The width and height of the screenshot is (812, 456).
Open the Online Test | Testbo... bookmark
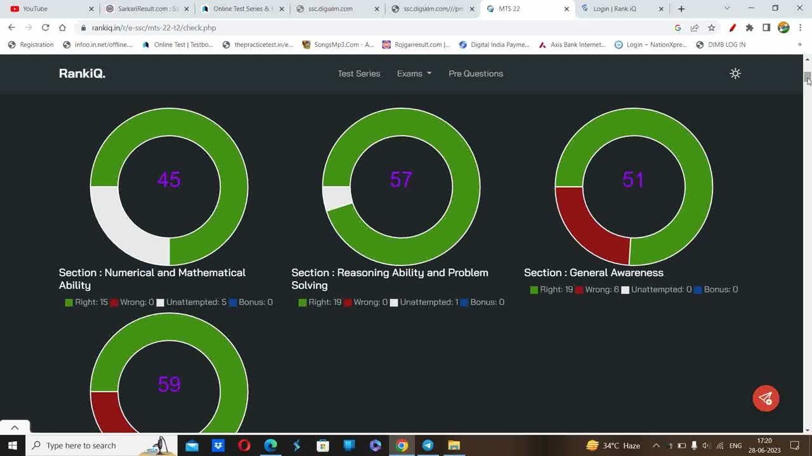pos(178,44)
